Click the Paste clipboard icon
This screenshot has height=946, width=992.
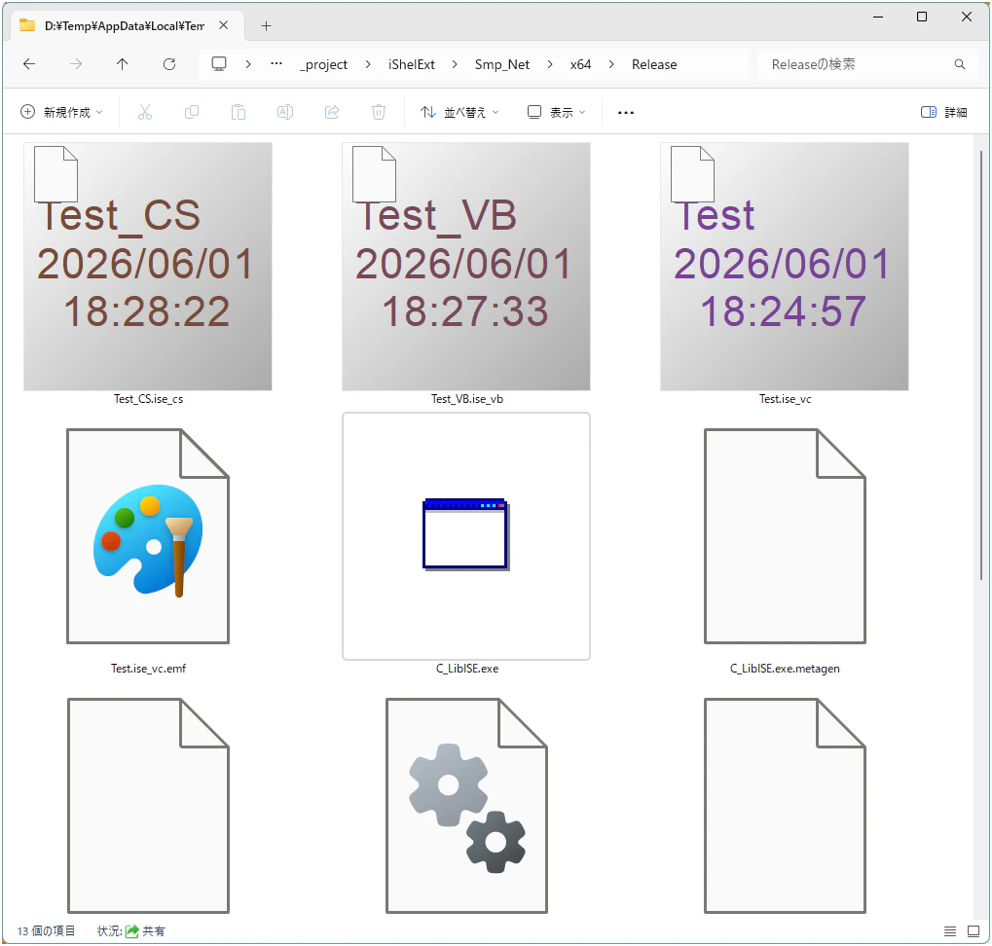point(239,113)
